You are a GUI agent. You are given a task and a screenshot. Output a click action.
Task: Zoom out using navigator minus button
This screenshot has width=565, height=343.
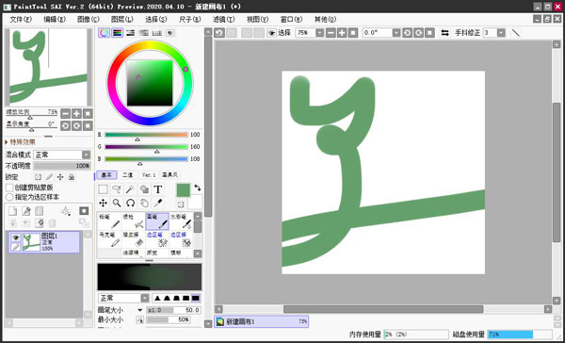(x=65, y=114)
